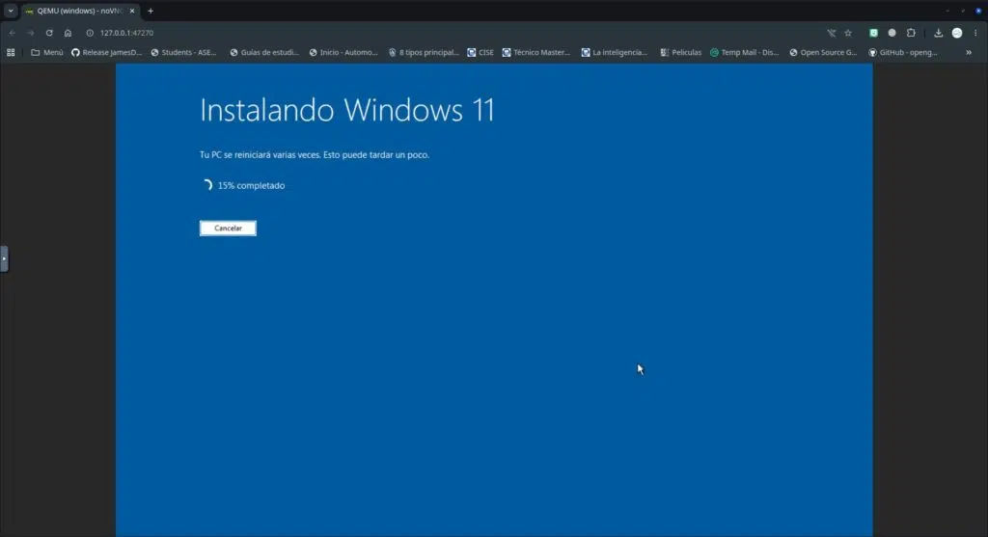Open the Menú bookmarks folder
Viewport: 988px width, 537px height.
(47, 52)
